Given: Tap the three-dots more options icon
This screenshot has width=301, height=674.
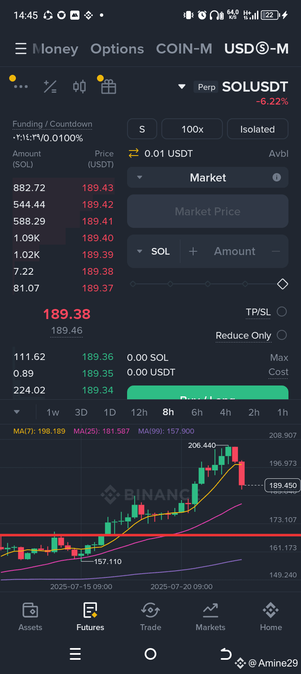Looking at the screenshot, I should click(20, 87).
